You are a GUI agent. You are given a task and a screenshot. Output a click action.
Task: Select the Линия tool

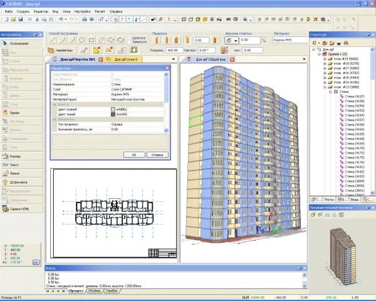pyautogui.click(x=21, y=173)
